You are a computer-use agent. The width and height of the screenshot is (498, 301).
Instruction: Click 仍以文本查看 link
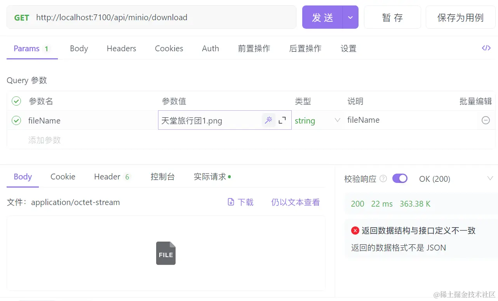(x=296, y=202)
